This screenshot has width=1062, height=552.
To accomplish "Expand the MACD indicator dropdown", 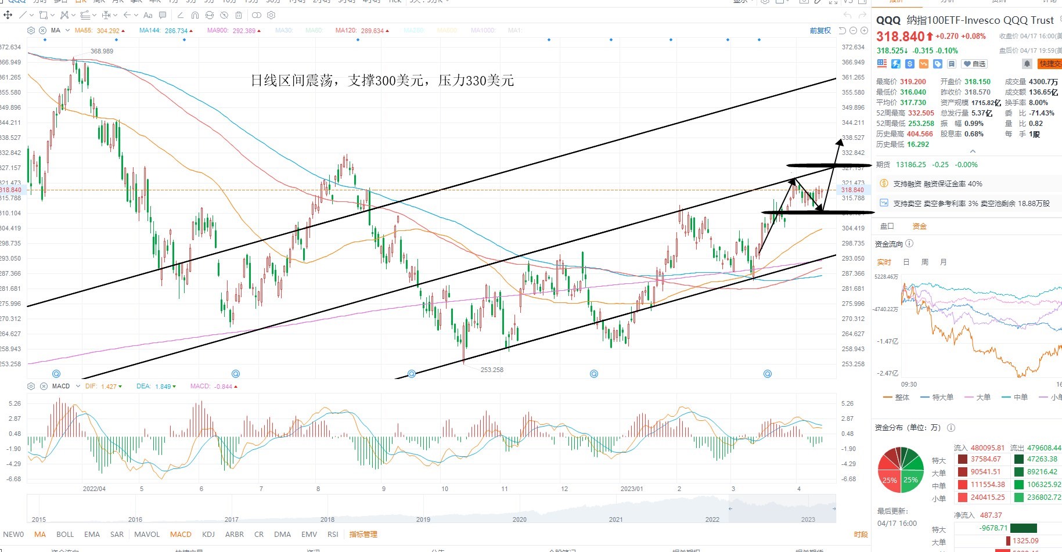I will 78,386.
